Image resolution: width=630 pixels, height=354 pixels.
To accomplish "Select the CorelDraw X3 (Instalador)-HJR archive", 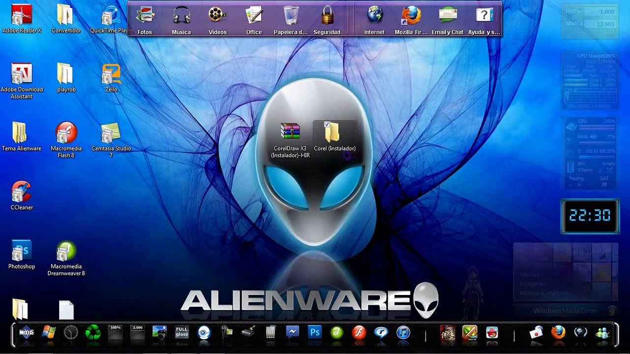I will click(290, 141).
